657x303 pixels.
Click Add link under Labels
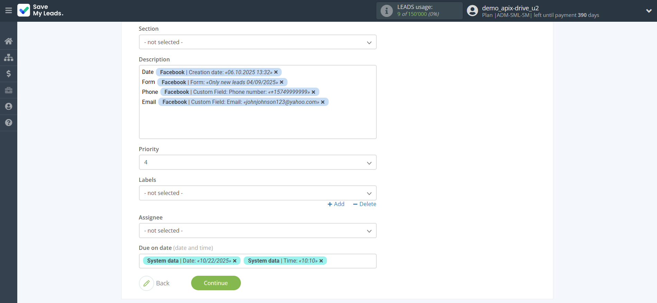click(x=336, y=204)
